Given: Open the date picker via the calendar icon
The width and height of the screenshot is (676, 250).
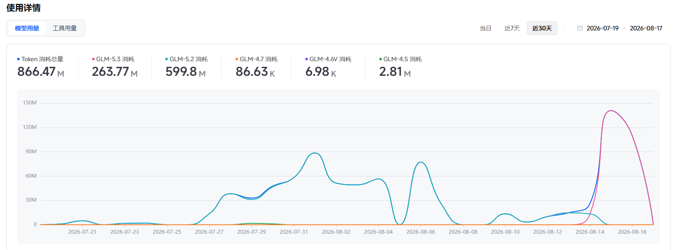Looking at the screenshot, I should click(x=580, y=28).
